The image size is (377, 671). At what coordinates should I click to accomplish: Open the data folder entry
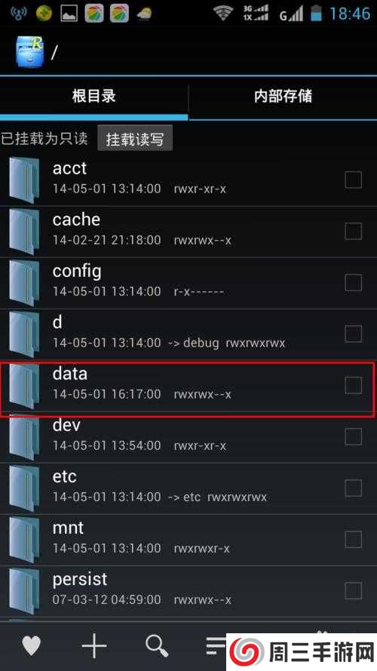[188, 386]
